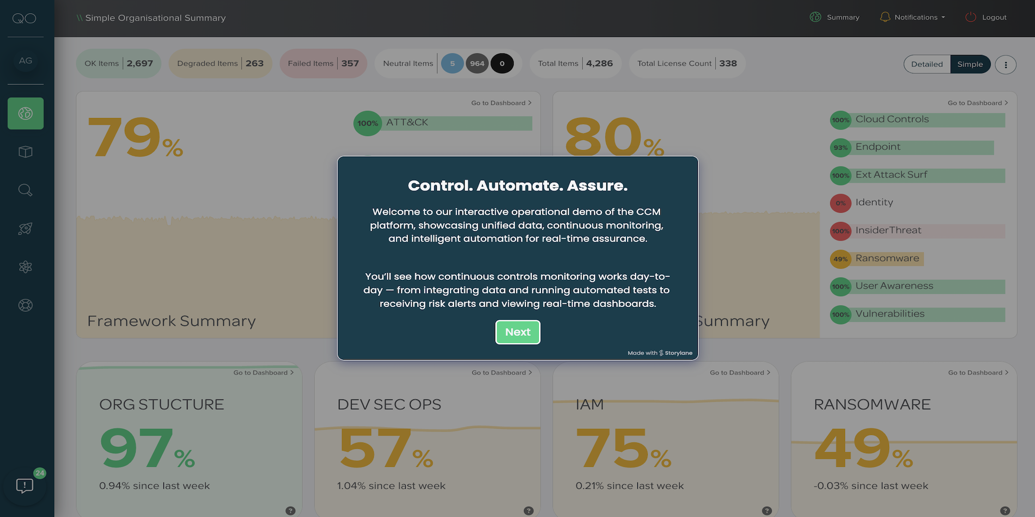Go to Summary in top navigation
Screen dimensions: 1035x517
click(x=835, y=17)
